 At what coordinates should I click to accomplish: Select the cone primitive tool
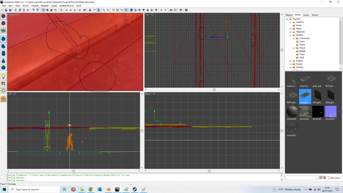(x=3, y=61)
